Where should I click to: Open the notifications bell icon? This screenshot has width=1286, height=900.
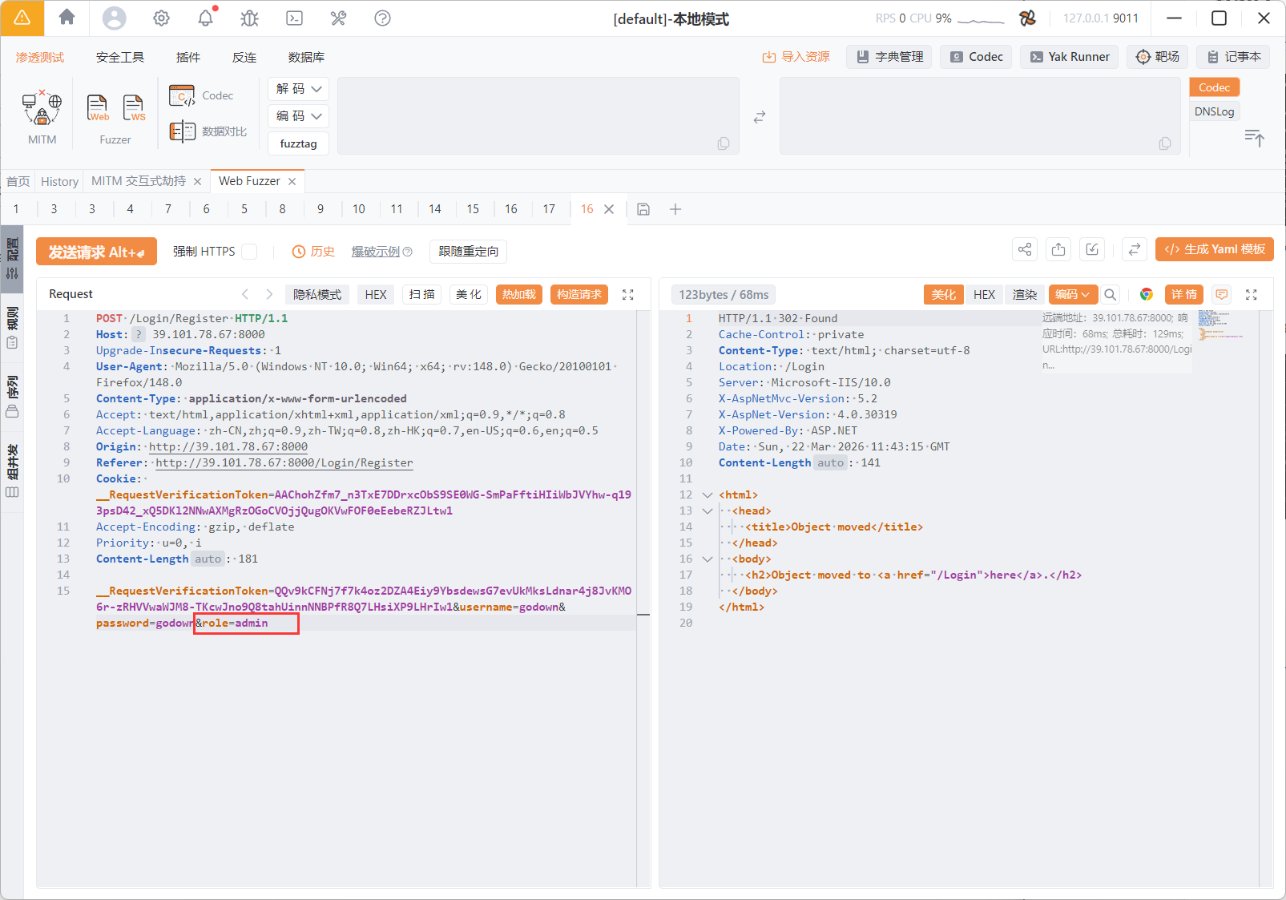(x=206, y=18)
